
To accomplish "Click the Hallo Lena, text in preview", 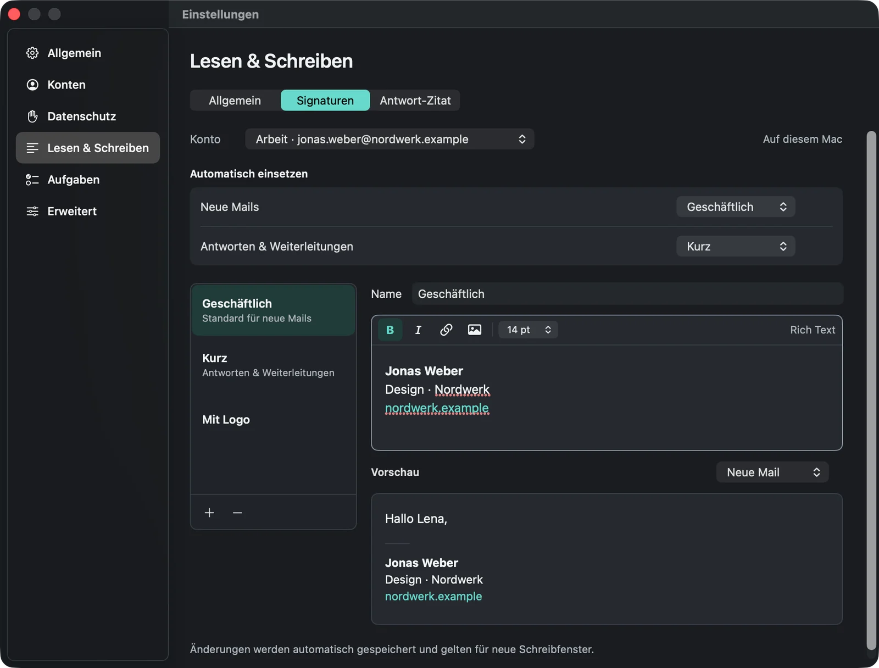I will point(416,519).
